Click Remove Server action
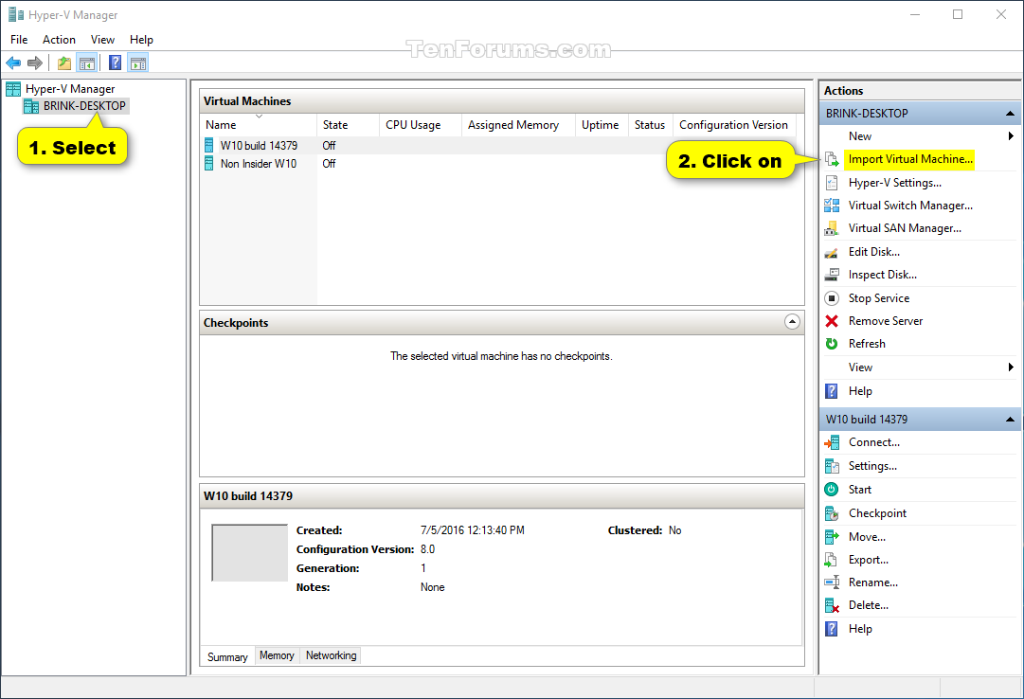 click(886, 321)
